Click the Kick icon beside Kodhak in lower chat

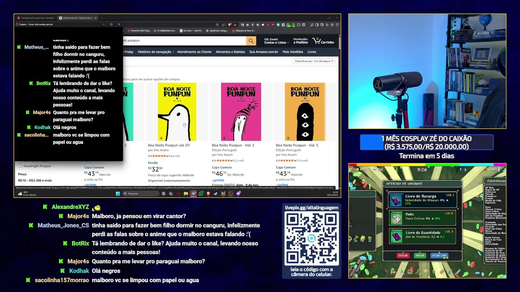63,271
